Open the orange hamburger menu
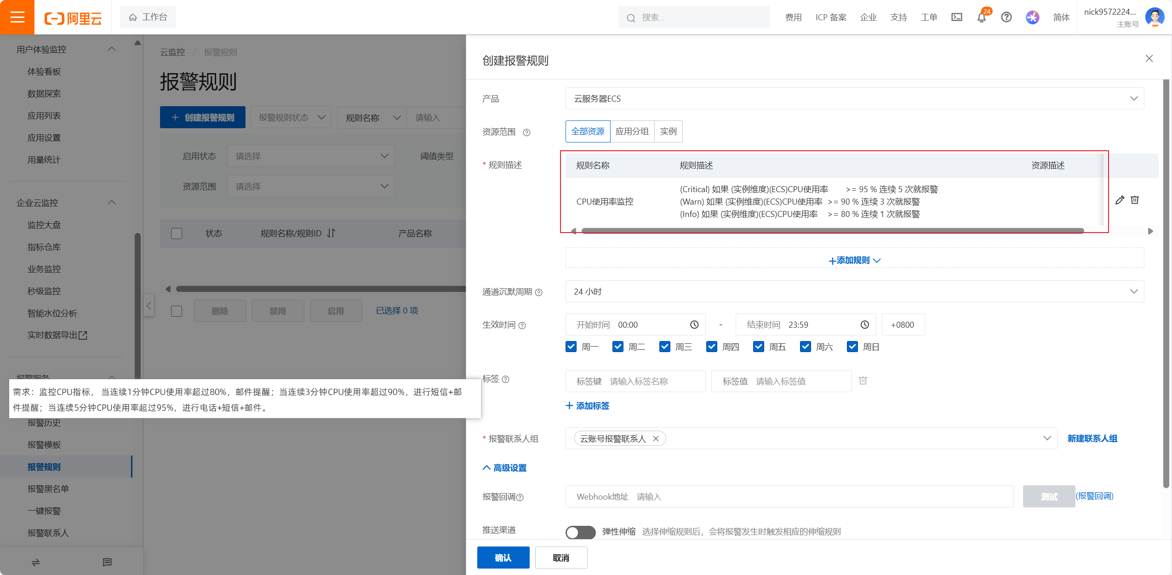This screenshot has width=1172, height=575. pyautogui.click(x=17, y=17)
